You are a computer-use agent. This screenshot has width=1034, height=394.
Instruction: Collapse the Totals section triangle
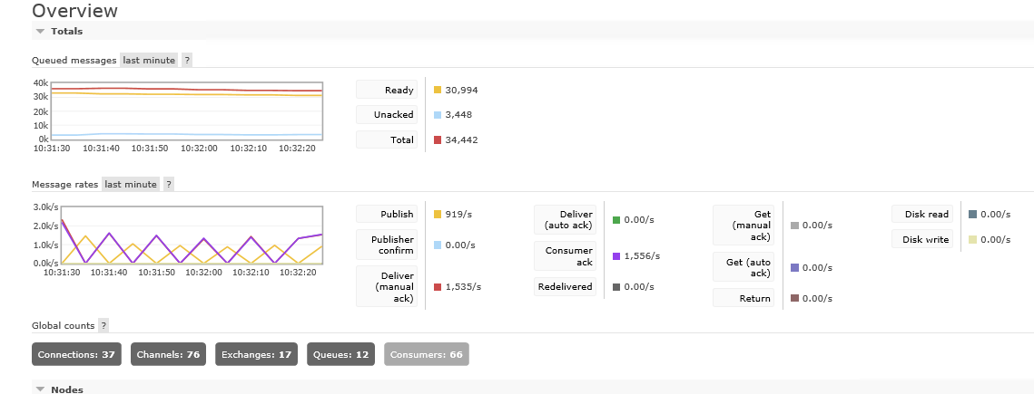coord(40,31)
